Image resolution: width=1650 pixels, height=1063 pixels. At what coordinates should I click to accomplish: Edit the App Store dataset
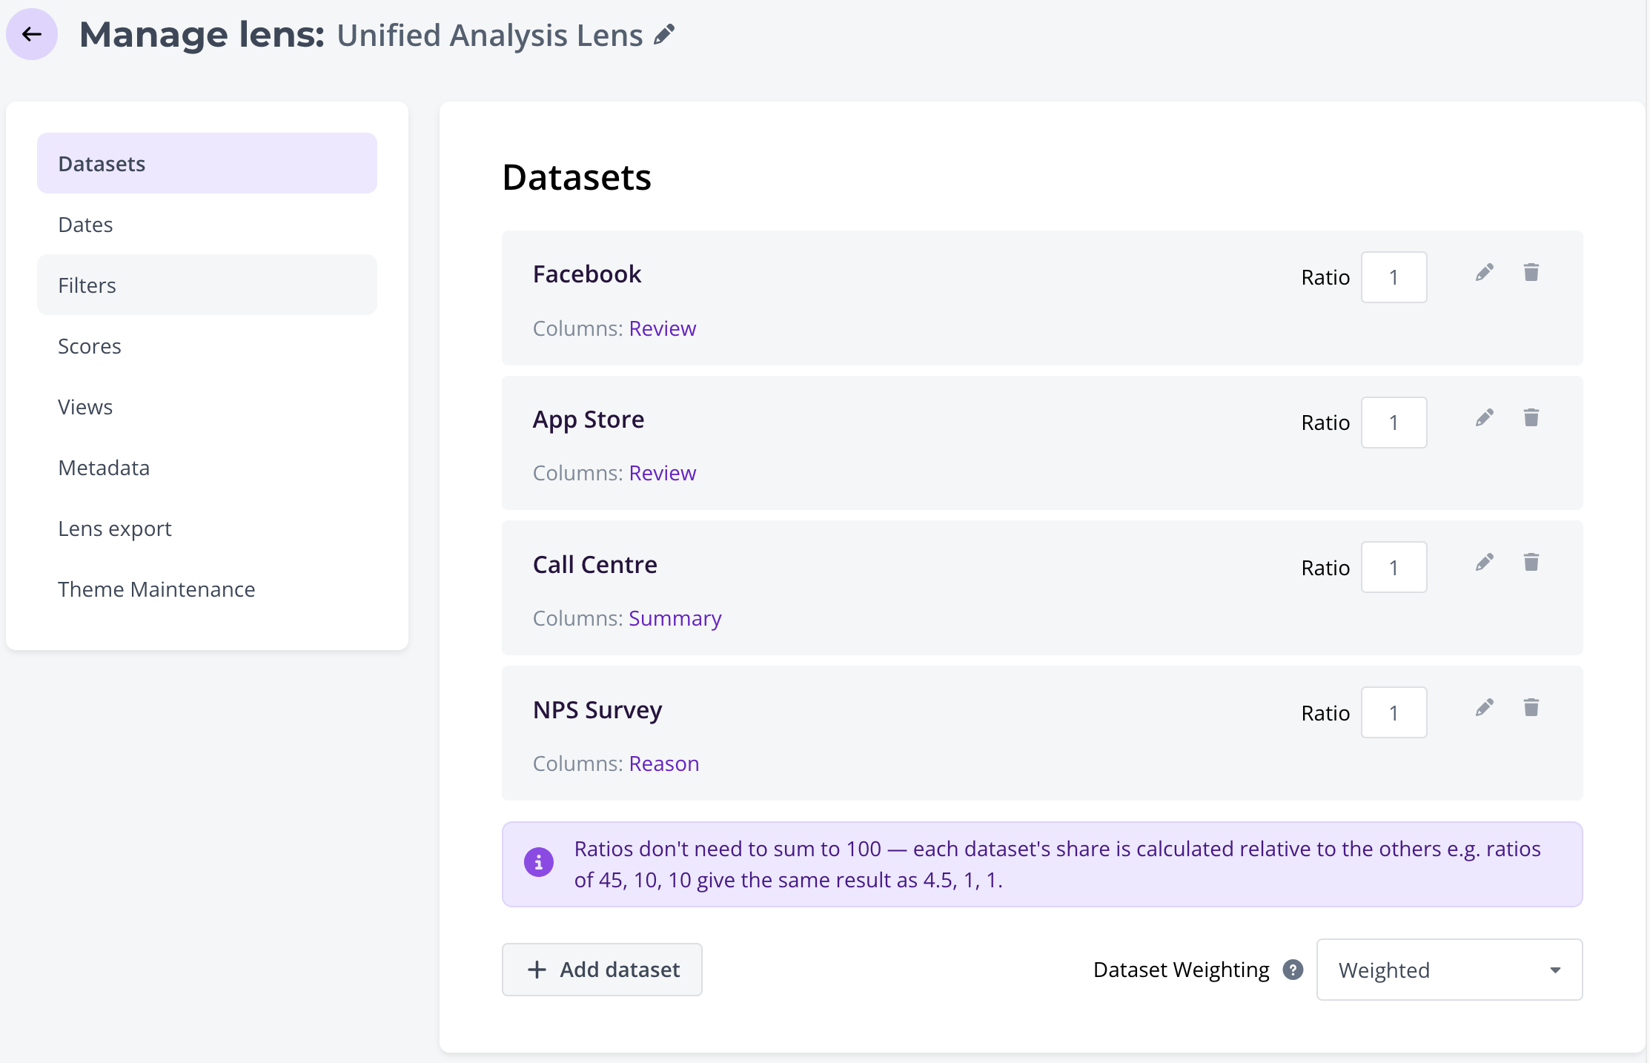(1484, 417)
